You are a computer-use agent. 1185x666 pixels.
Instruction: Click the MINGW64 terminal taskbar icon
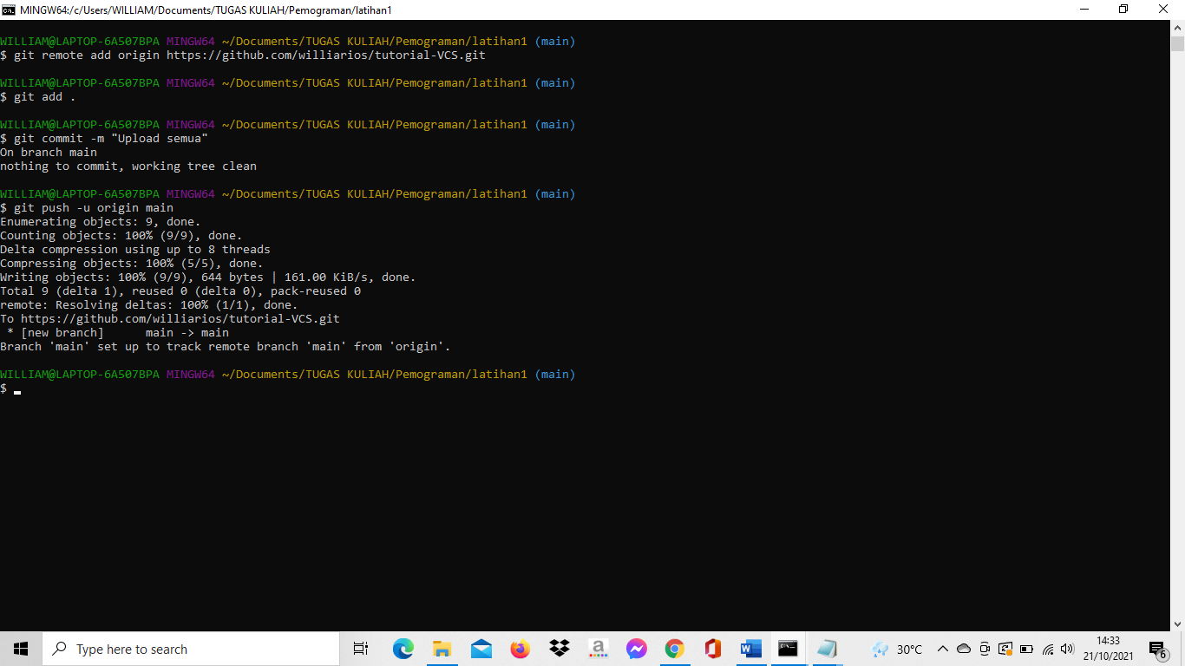[x=788, y=649]
